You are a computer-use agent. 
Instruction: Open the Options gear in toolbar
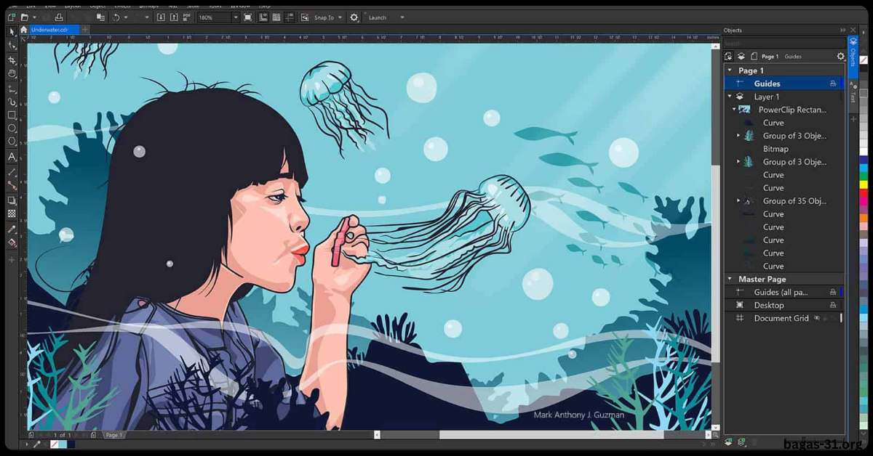coord(354,17)
